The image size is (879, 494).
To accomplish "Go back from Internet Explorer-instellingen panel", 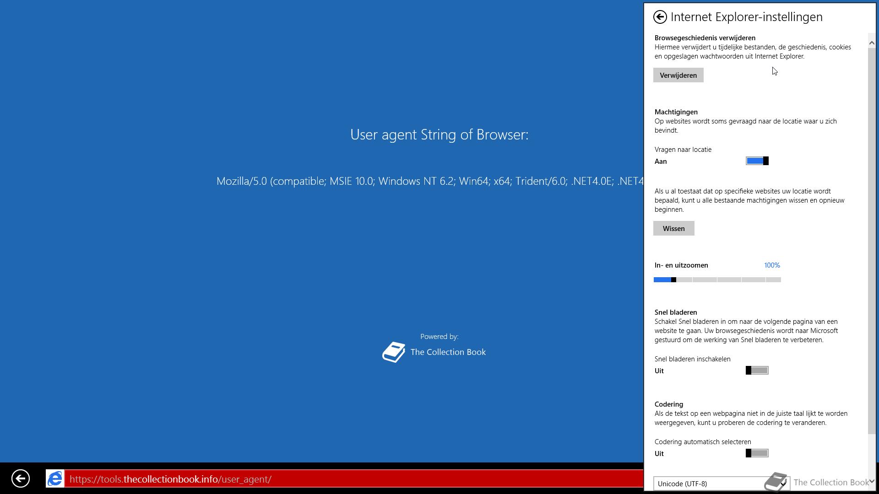I will click(x=660, y=17).
